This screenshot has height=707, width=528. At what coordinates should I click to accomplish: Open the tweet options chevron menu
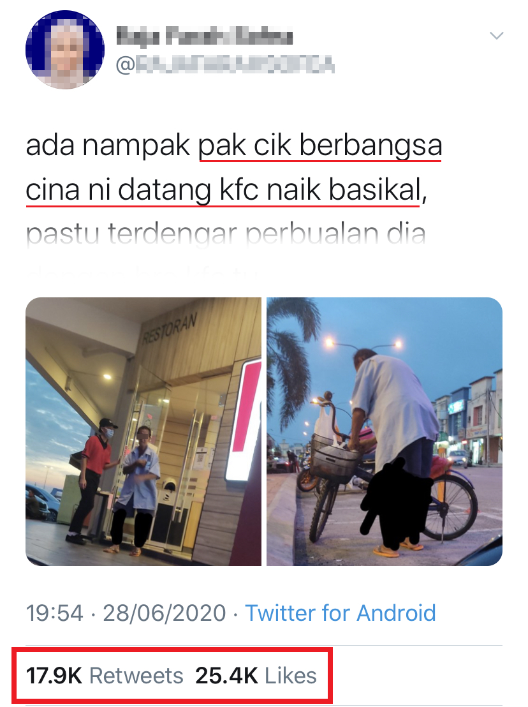[496, 35]
